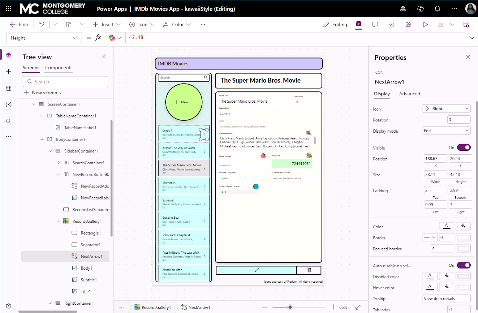
Task: Toggle Auto disable on select switch
Action: 464,265
